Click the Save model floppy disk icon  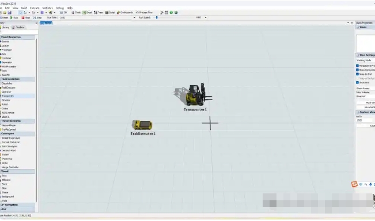tap(10, 13)
